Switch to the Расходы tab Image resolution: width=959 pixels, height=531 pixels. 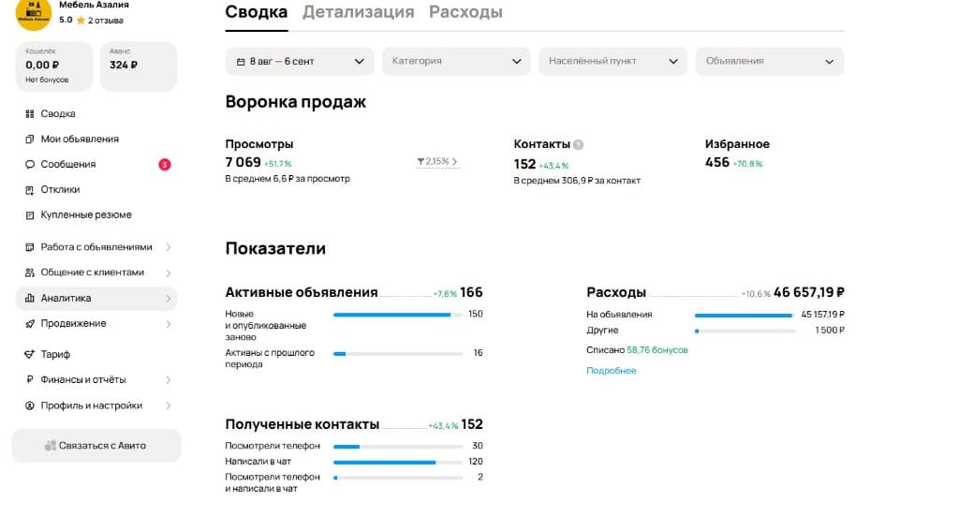pyautogui.click(x=465, y=12)
